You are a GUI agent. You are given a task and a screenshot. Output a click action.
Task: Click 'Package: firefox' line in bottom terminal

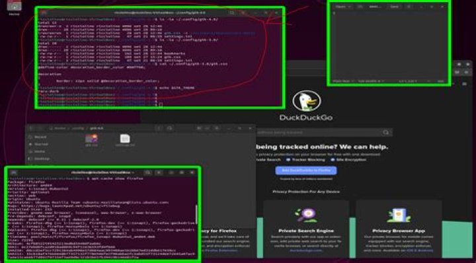pyautogui.click(x=26, y=182)
